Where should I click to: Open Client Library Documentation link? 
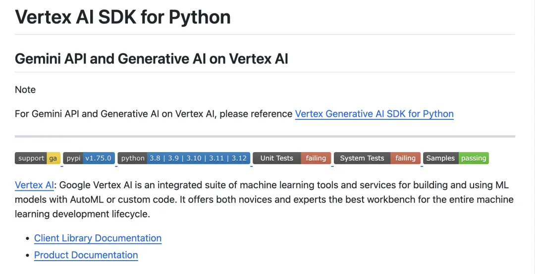click(98, 238)
